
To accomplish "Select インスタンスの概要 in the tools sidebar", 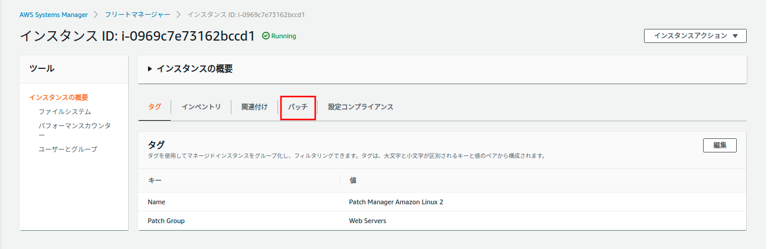I will [58, 98].
